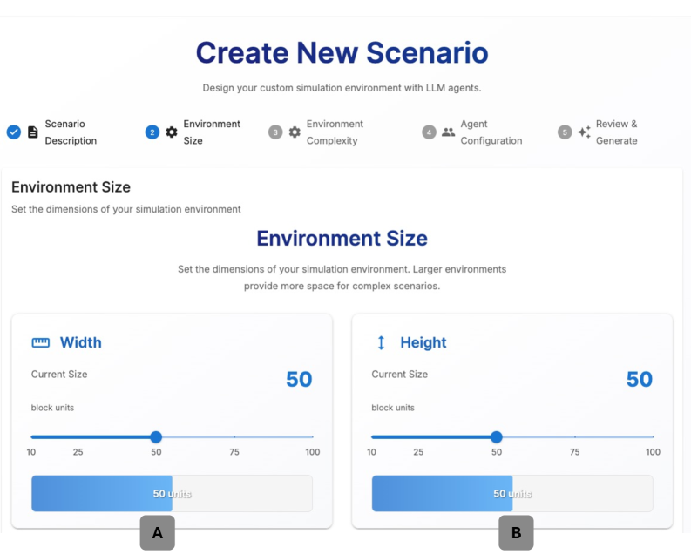Image resolution: width=691 pixels, height=554 pixels.
Task: Click the Height slider handle
Action: point(497,437)
